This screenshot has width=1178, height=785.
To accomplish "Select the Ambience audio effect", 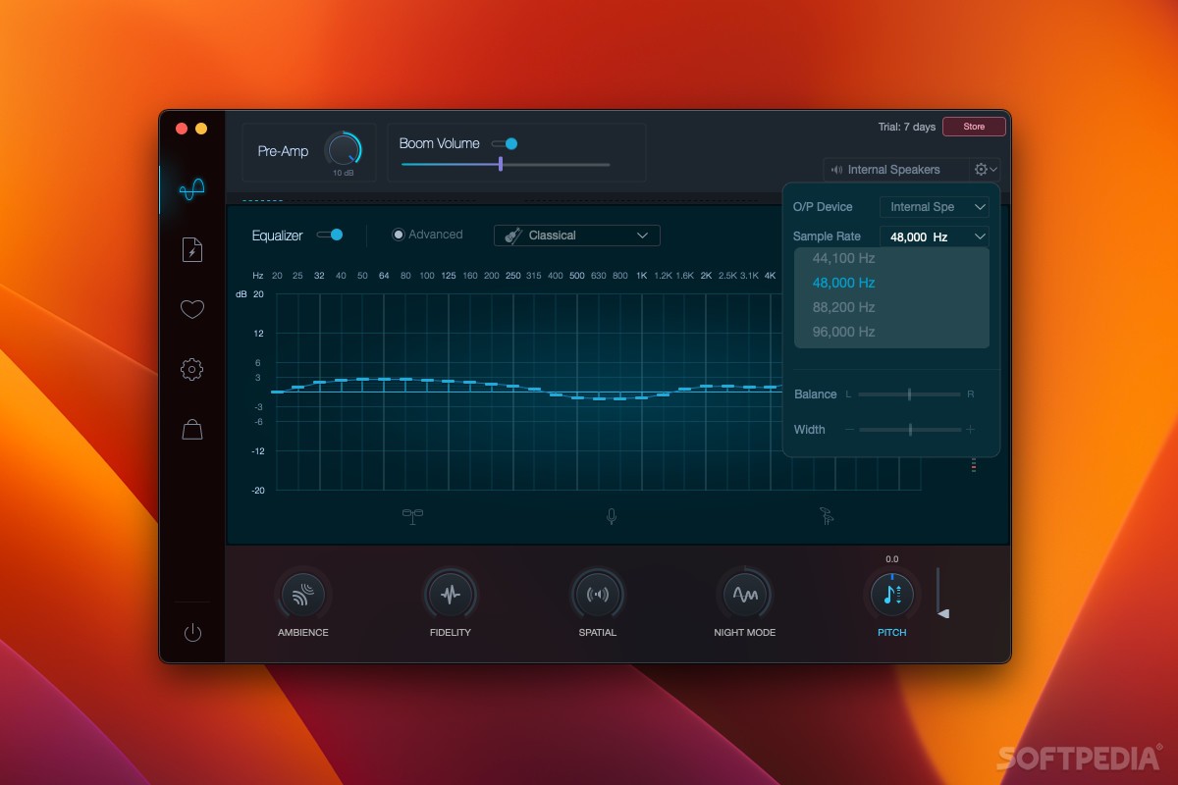I will [302, 594].
